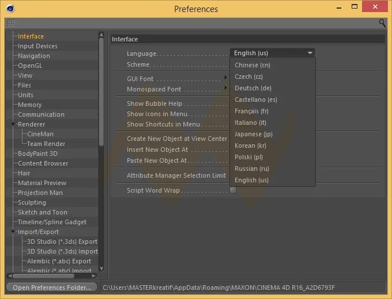The height and width of the screenshot is (299, 392).
Task: Open BodyPaint 3D preferences
Action: (x=37, y=154)
